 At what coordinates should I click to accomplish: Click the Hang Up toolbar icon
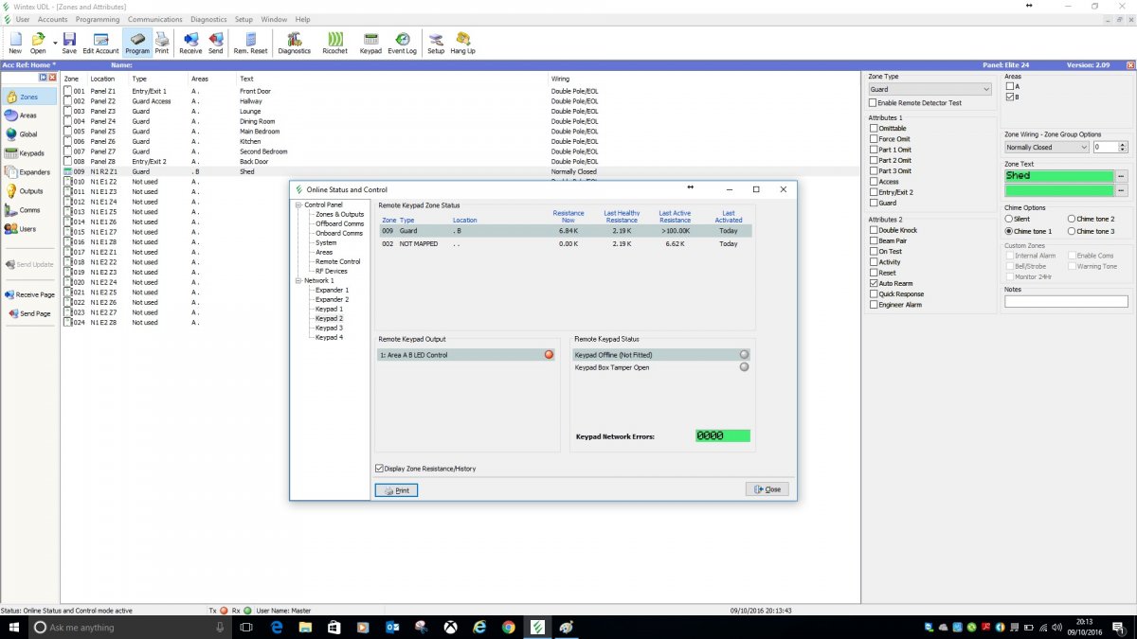coord(462,43)
